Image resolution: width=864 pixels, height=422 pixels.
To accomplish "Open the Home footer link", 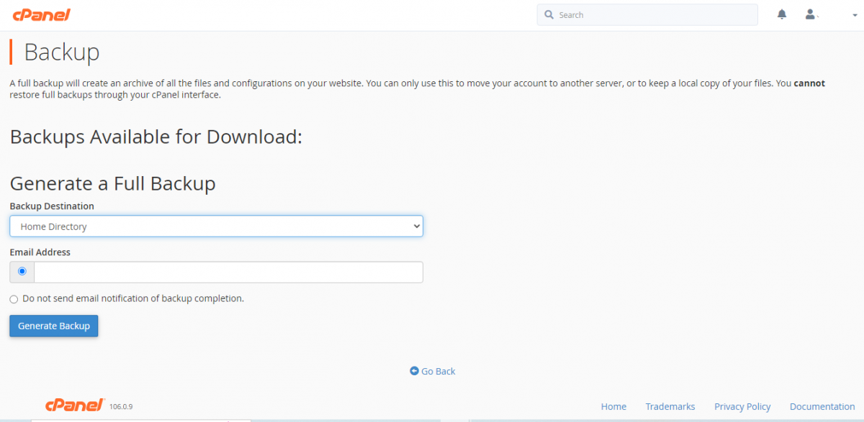I will 613,406.
